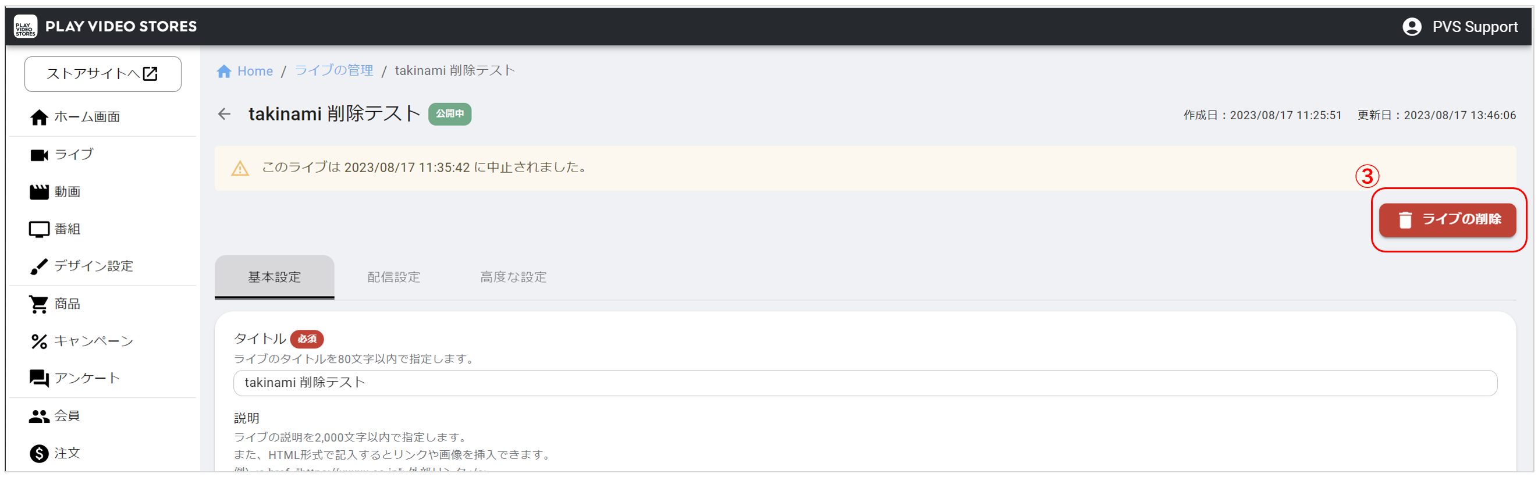This screenshot has height=477, width=1538.
Task: Switch to the 配信設定 tab
Action: 393,277
